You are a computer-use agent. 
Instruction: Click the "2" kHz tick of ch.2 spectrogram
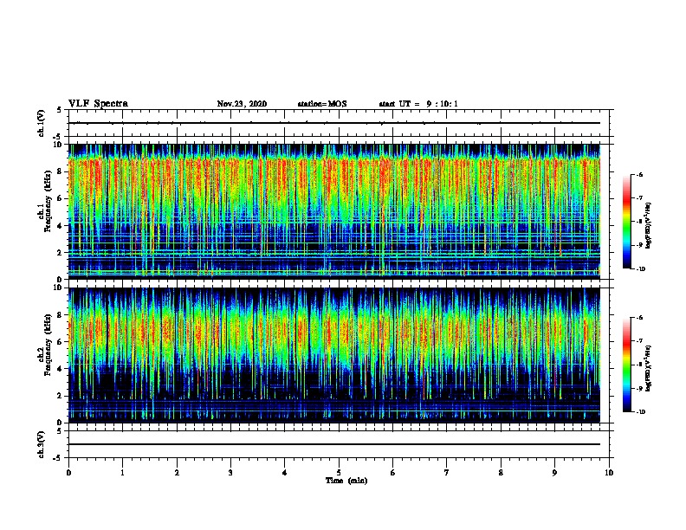tap(60, 396)
